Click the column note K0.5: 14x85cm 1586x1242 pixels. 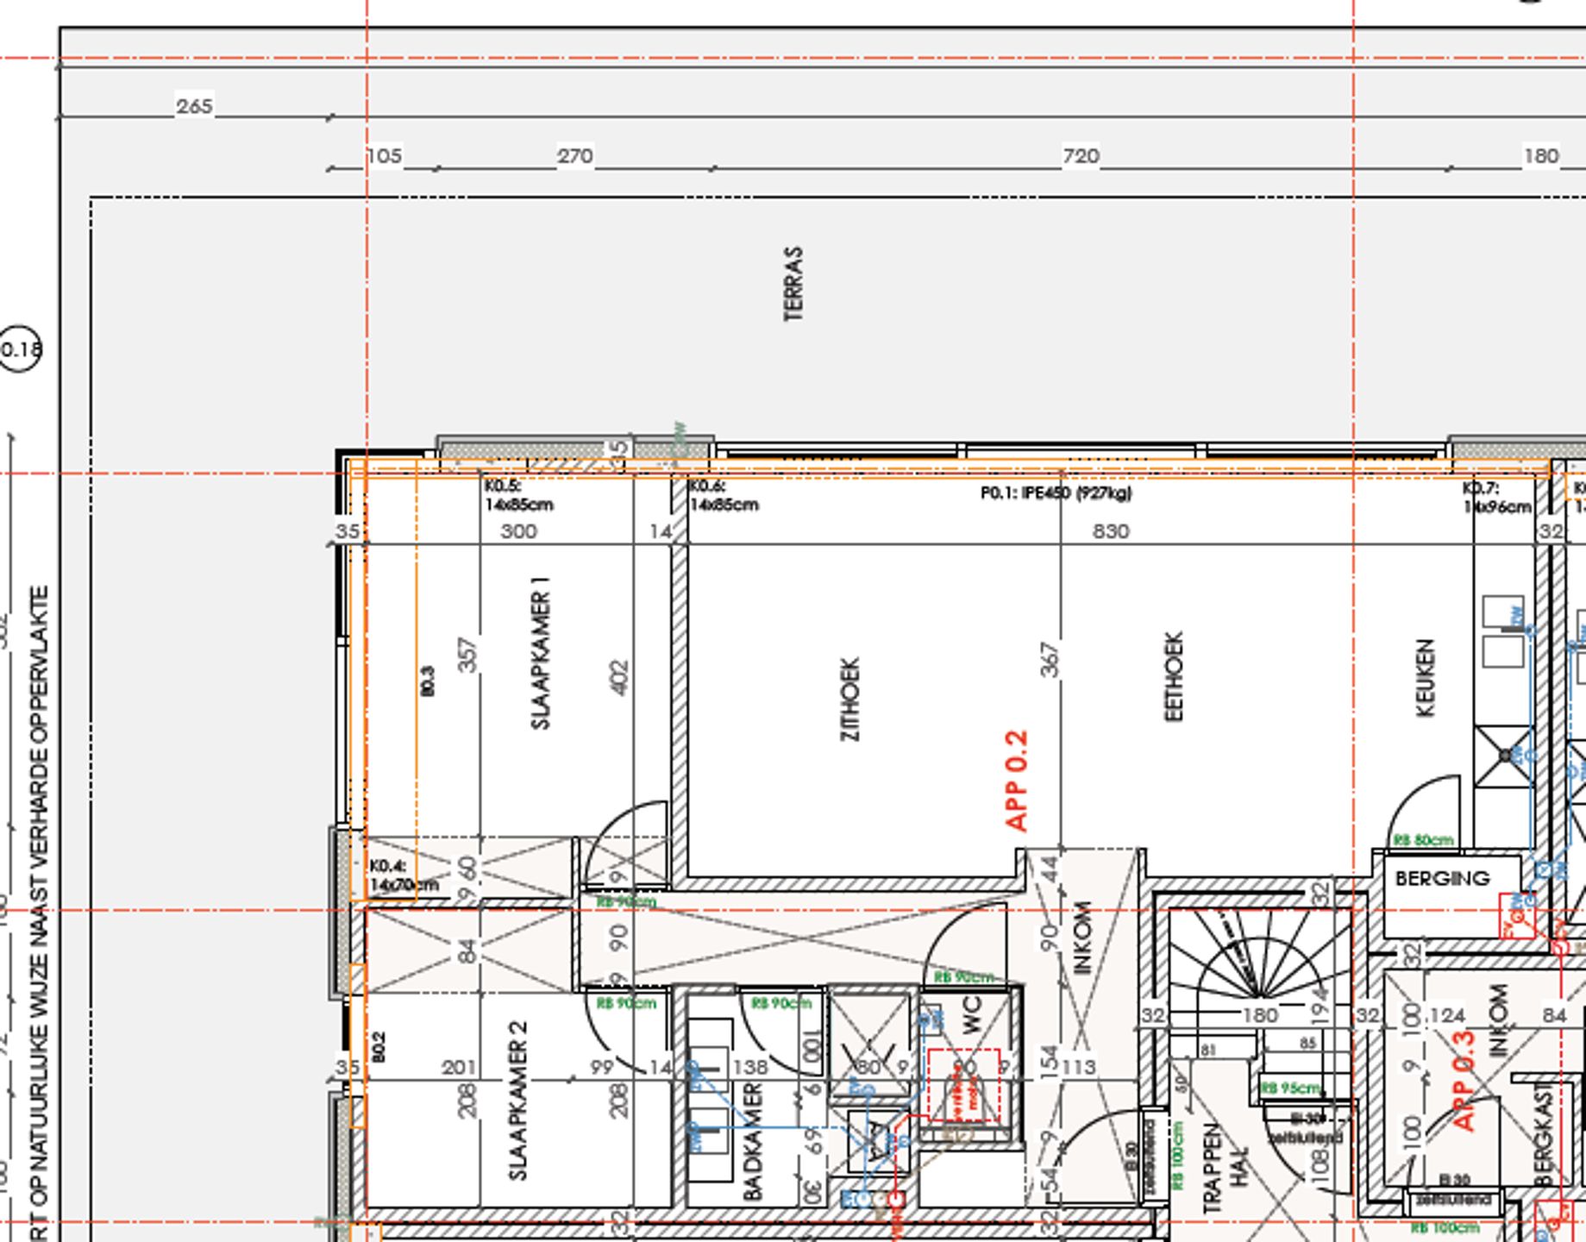pyautogui.click(x=519, y=496)
